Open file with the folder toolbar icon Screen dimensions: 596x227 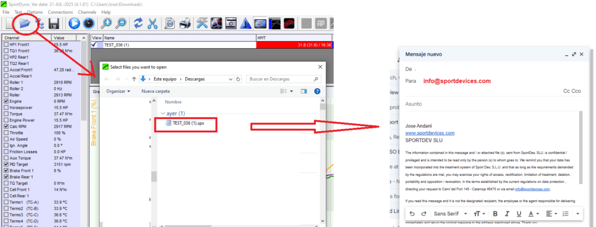pyautogui.click(x=24, y=23)
